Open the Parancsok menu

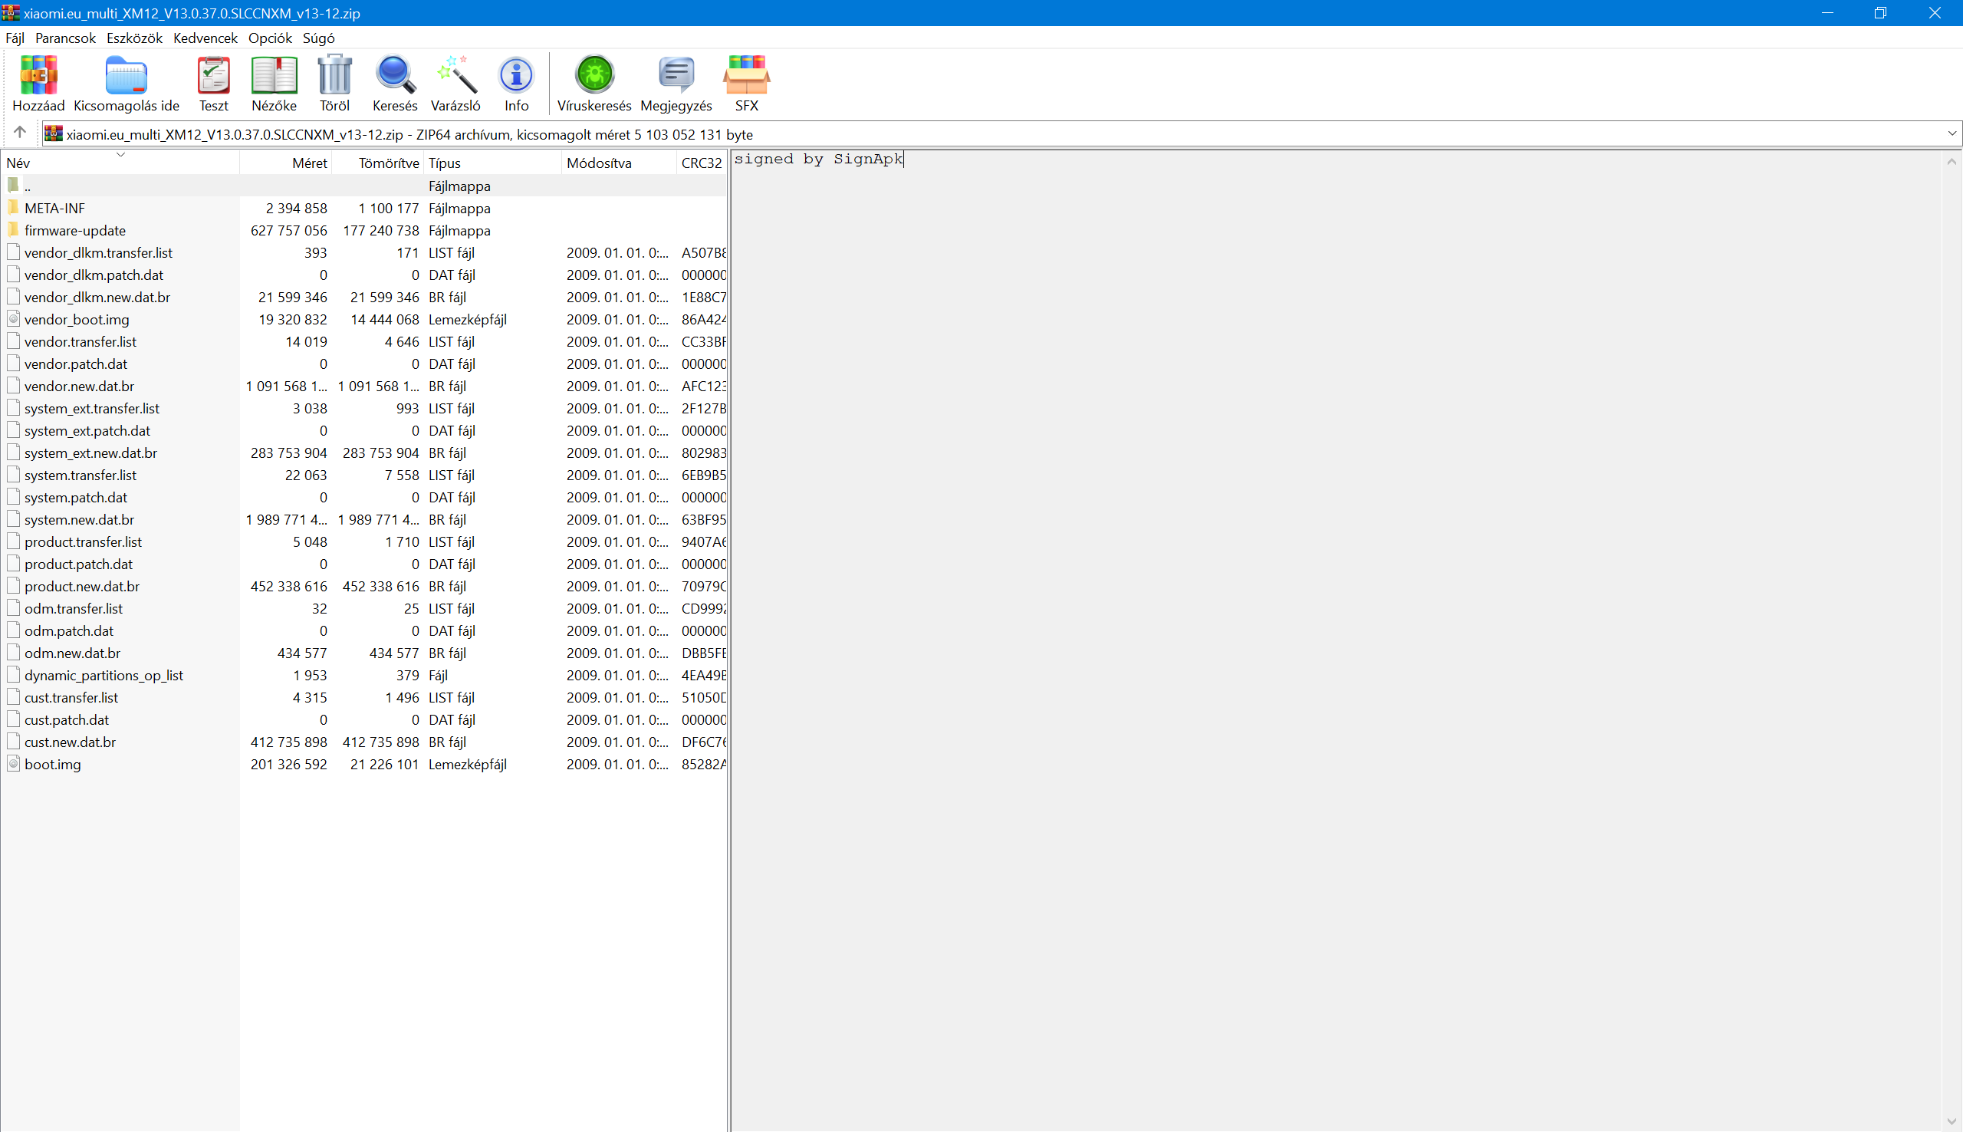[x=65, y=38]
